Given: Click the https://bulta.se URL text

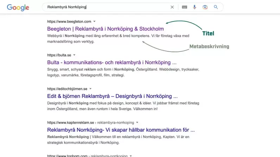Looking at the screenshot, I should [59, 55].
